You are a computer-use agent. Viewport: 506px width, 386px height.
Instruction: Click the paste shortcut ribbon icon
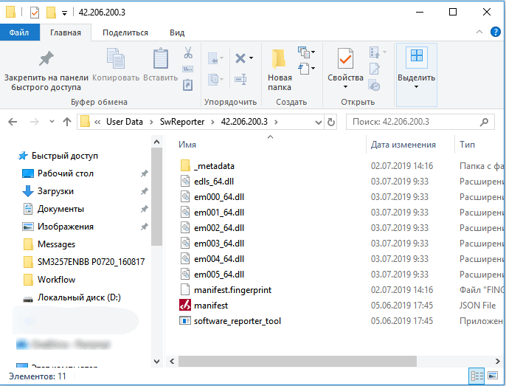(188, 85)
